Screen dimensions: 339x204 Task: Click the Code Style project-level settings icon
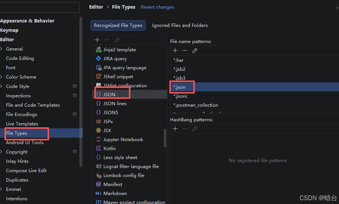click(x=75, y=86)
